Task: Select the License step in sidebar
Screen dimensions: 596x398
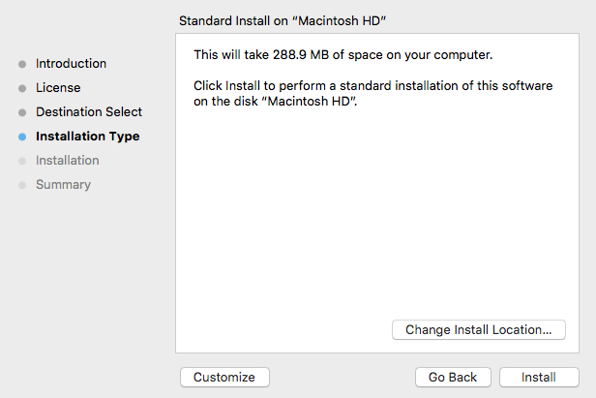Action: [x=58, y=88]
